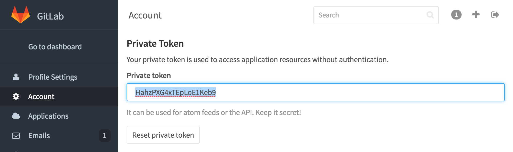Image resolution: width=513 pixels, height=152 pixels.
Task: Click the cloud icon beside Applications
Action: [16, 116]
